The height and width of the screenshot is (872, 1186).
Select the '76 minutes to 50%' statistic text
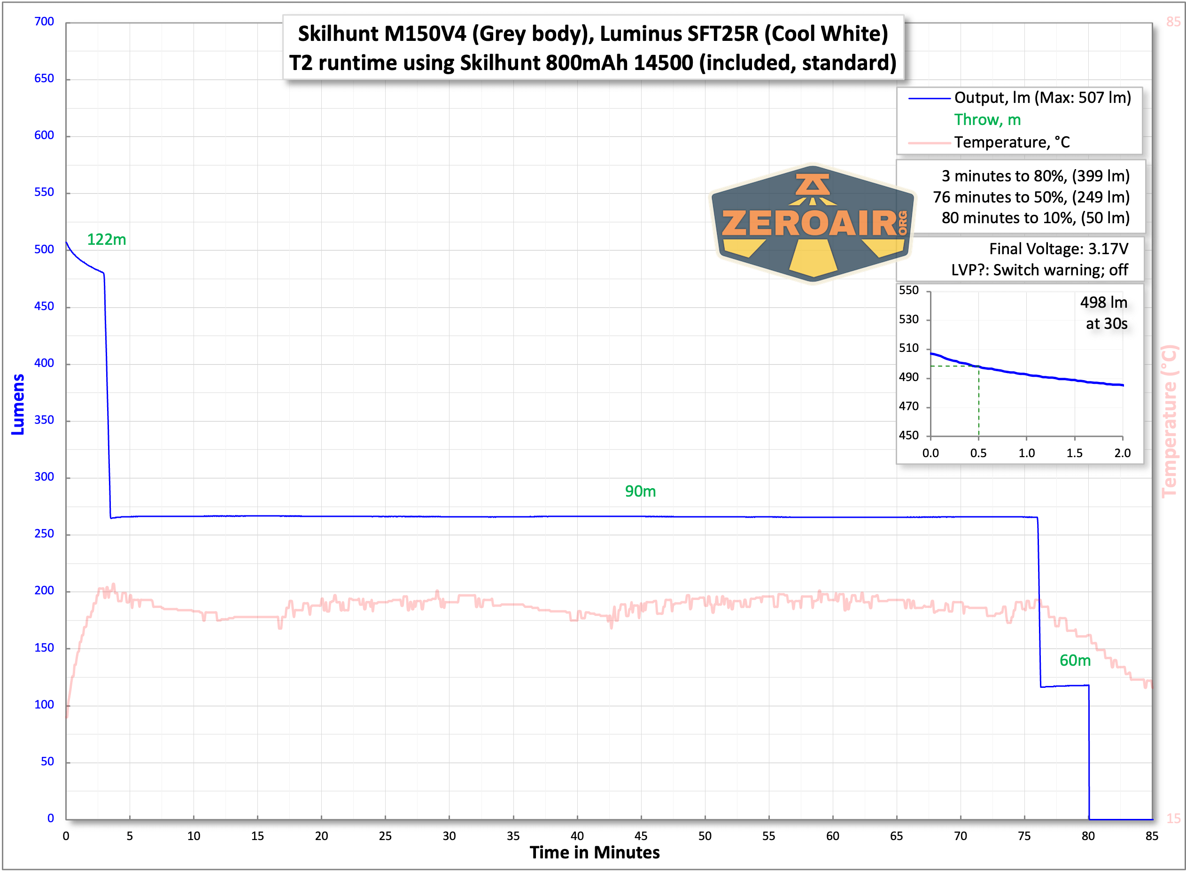(x=1031, y=197)
